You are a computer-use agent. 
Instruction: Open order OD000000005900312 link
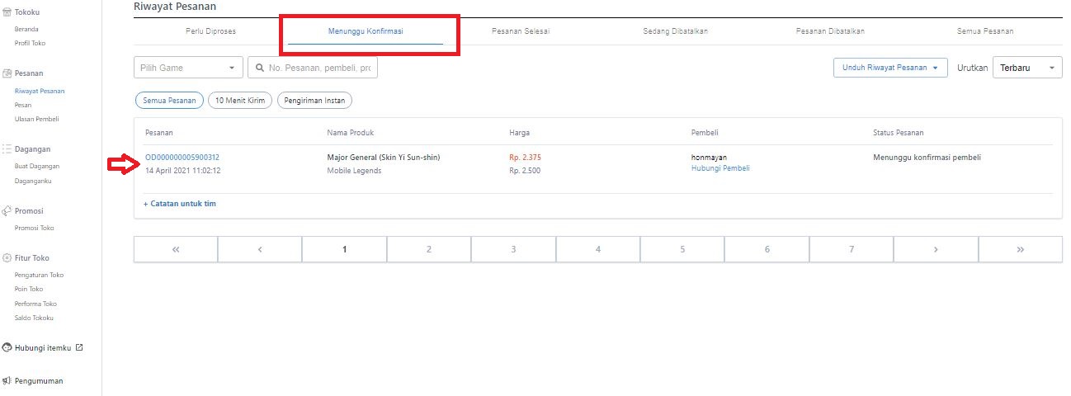182,157
